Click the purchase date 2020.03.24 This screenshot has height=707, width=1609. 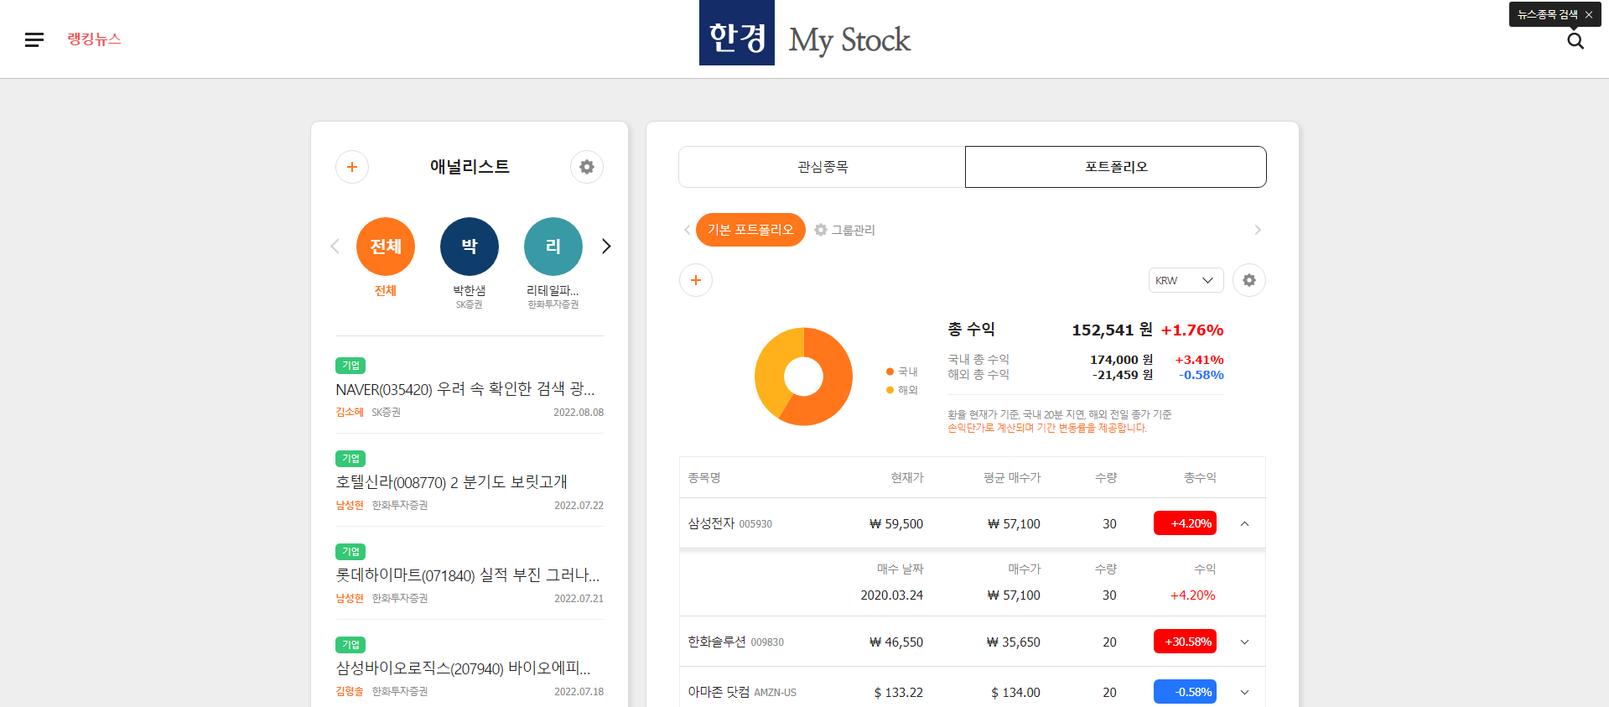[x=891, y=595]
